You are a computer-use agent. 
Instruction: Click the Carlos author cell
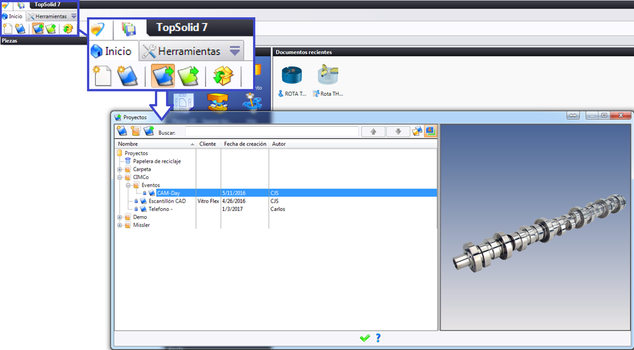pyautogui.click(x=277, y=209)
